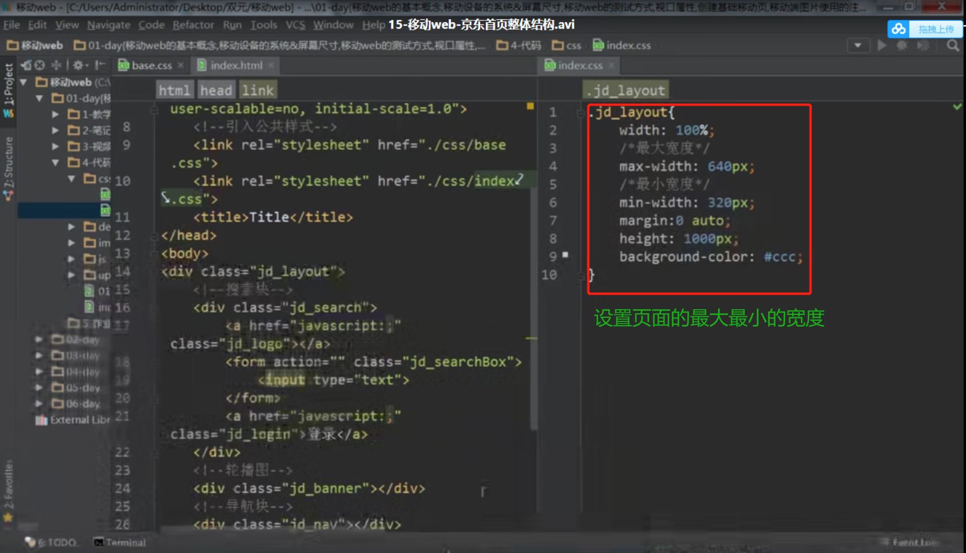
Task: Open the Z: Structure tool window
Action: click(x=8, y=162)
